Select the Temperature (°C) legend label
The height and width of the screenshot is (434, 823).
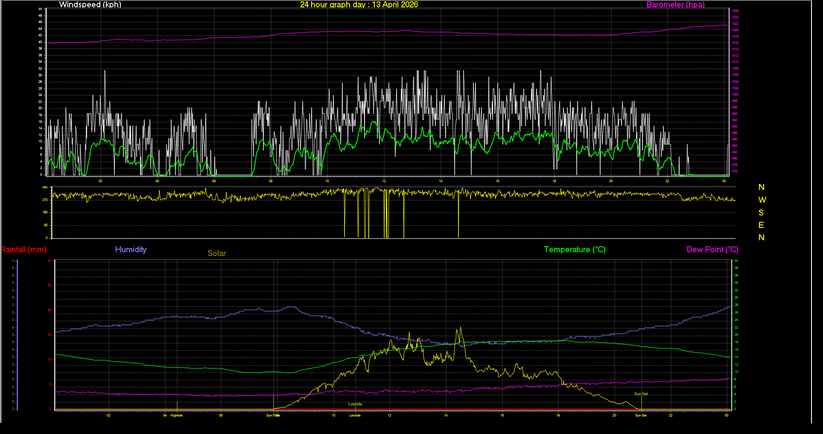pyautogui.click(x=575, y=250)
